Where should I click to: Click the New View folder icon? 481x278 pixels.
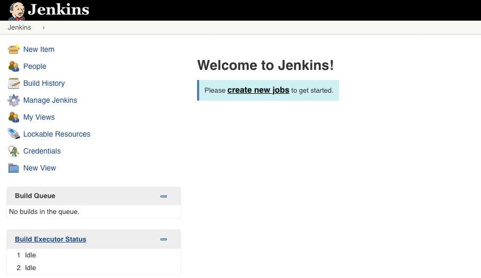click(x=13, y=168)
